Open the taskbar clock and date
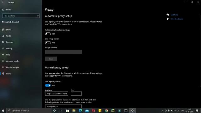Screen dimensions: 201x113 coord(189,110)
